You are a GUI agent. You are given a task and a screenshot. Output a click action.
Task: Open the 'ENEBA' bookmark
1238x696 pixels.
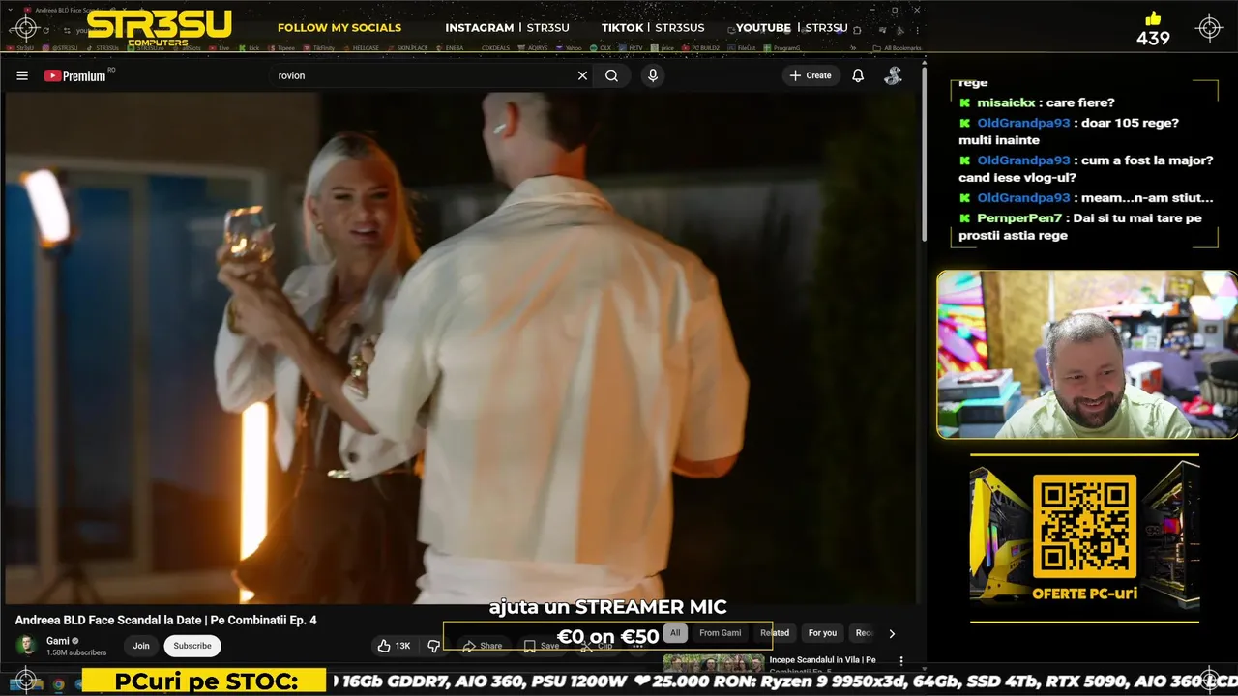point(450,47)
